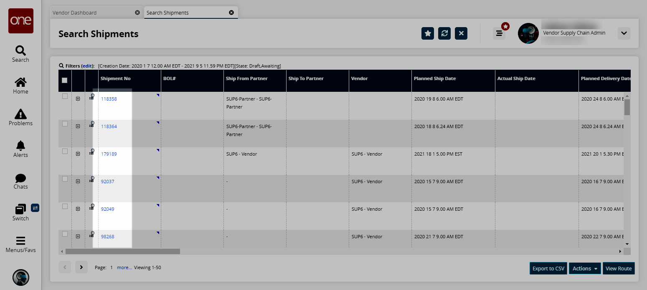Open shipment 92049 link
Screen dimensions: 647x290
tap(108, 209)
